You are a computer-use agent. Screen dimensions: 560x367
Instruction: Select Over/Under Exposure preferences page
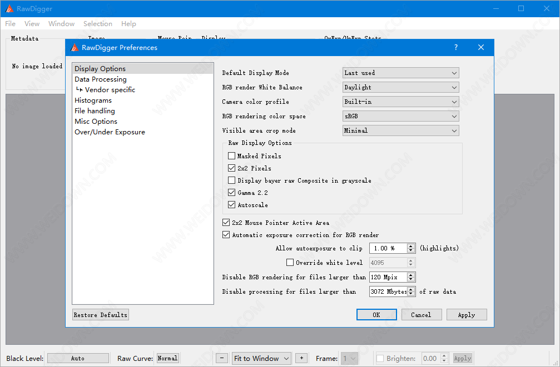pos(143,132)
